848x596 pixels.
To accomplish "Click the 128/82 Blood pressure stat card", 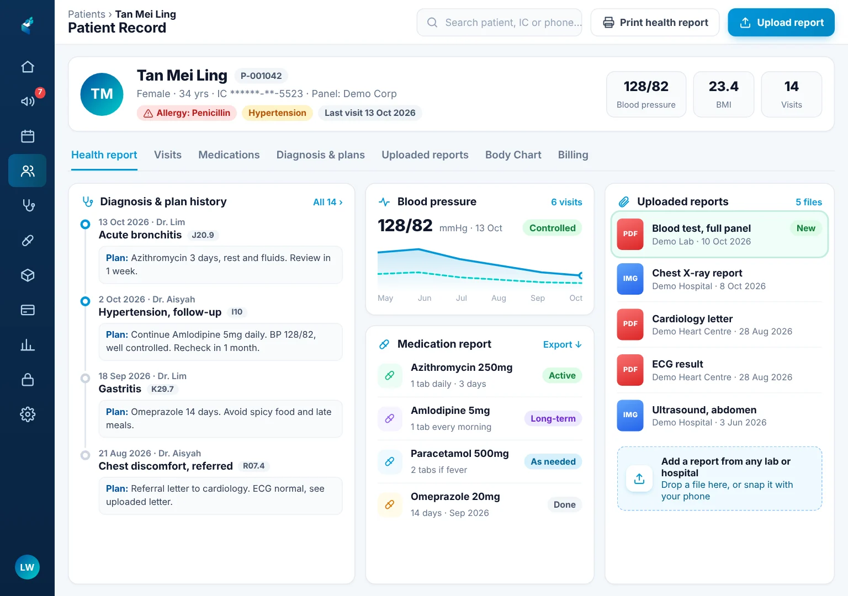I will (x=646, y=94).
